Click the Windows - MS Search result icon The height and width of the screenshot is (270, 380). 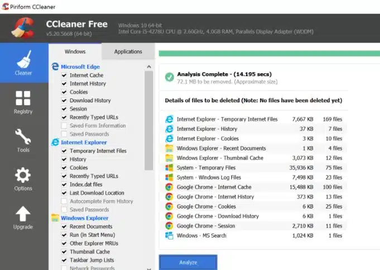coord(169,235)
